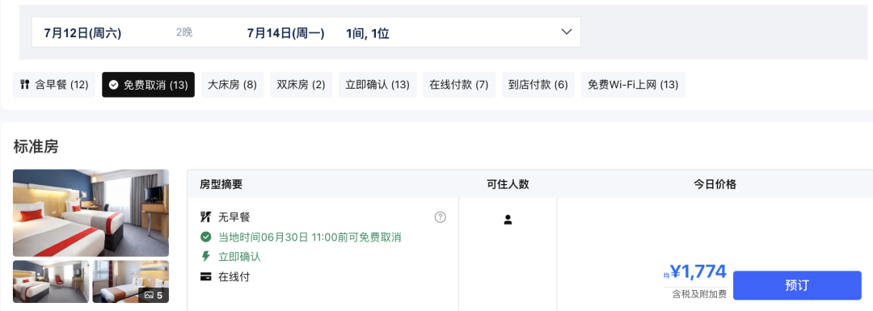This screenshot has width=873, height=311.
Task: Open check-in date 7月12日(周六) selector
Action: [82, 33]
